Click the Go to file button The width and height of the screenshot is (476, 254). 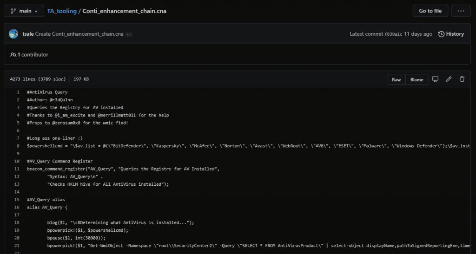[430, 11]
